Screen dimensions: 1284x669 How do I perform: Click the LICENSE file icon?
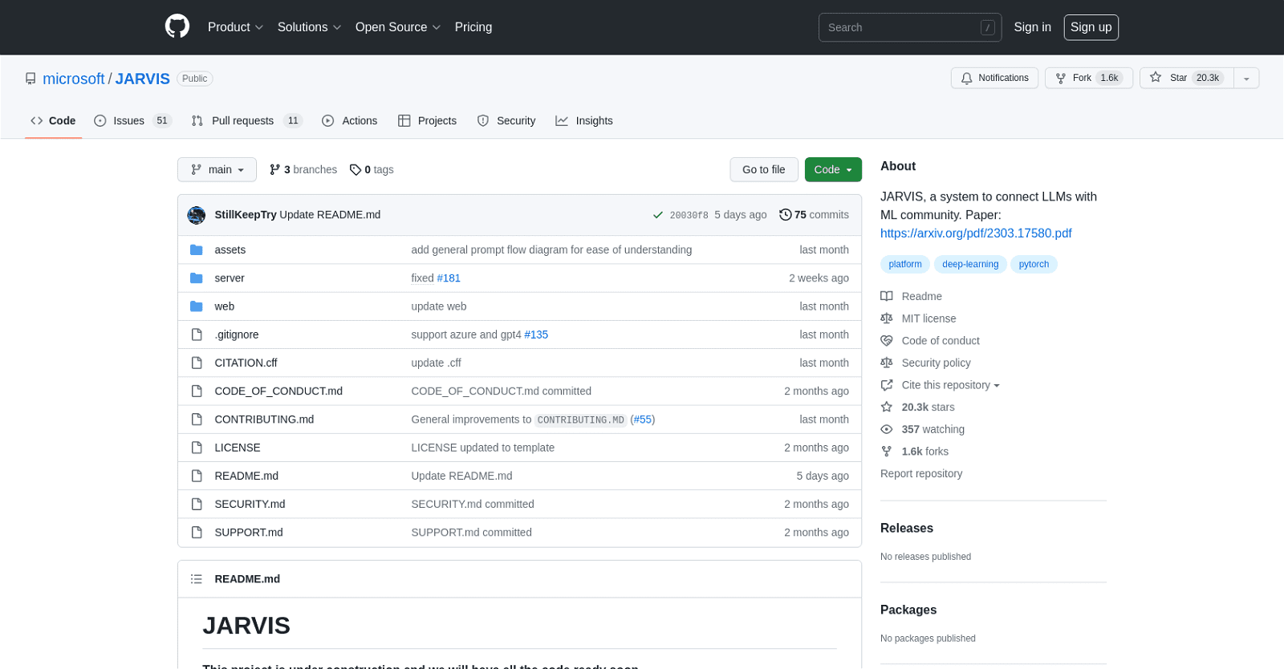tap(197, 448)
